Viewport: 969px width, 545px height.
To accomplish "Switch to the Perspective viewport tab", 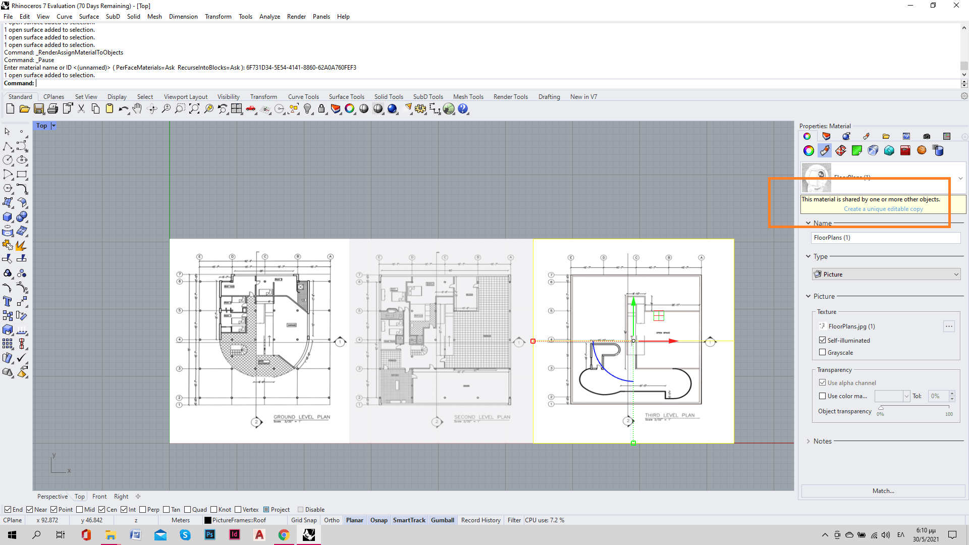I will [52, 497].
